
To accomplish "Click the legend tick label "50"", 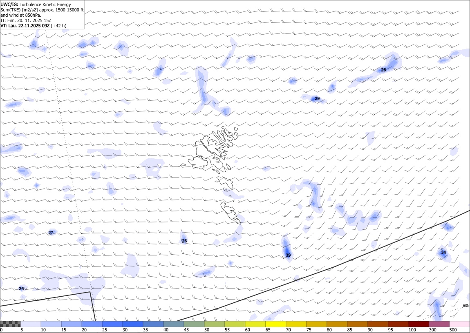I will 206,330.
